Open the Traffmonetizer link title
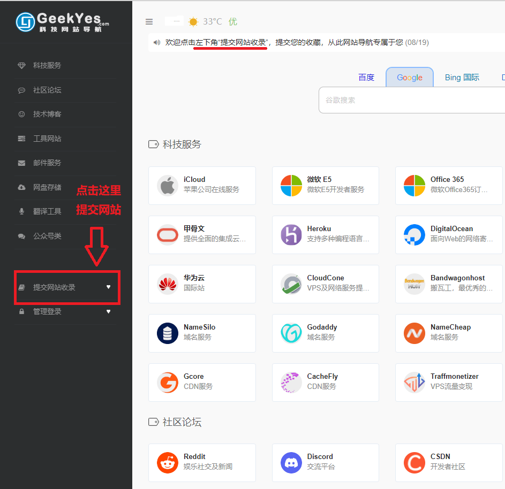Image resolution: width=505 pixels, height=489 pixels. click(455, 377)
